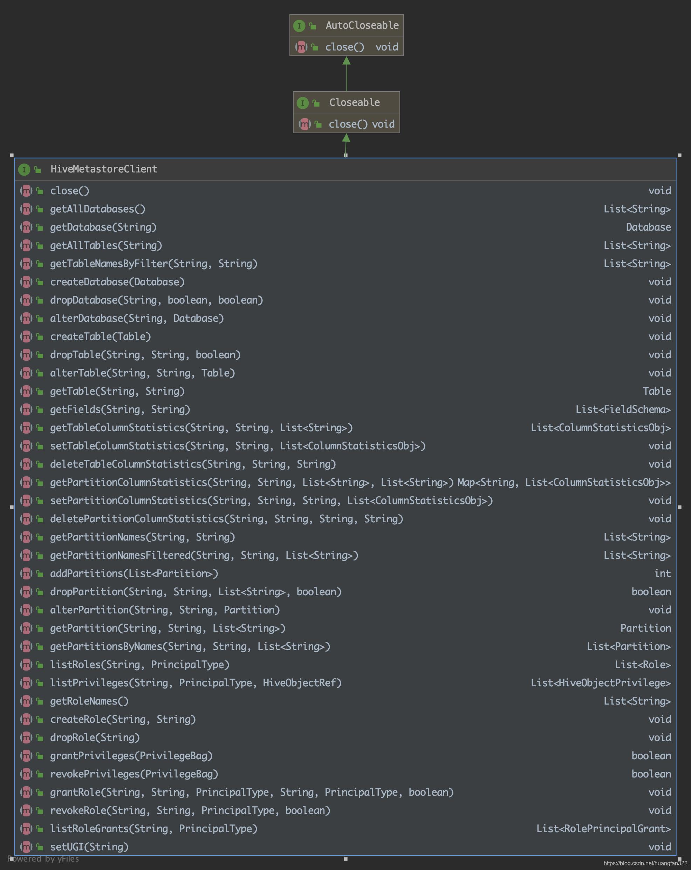Click visibility lock icon beside revokePrivileges
This screenshot has width=691, height=870.
pos(40,774)
